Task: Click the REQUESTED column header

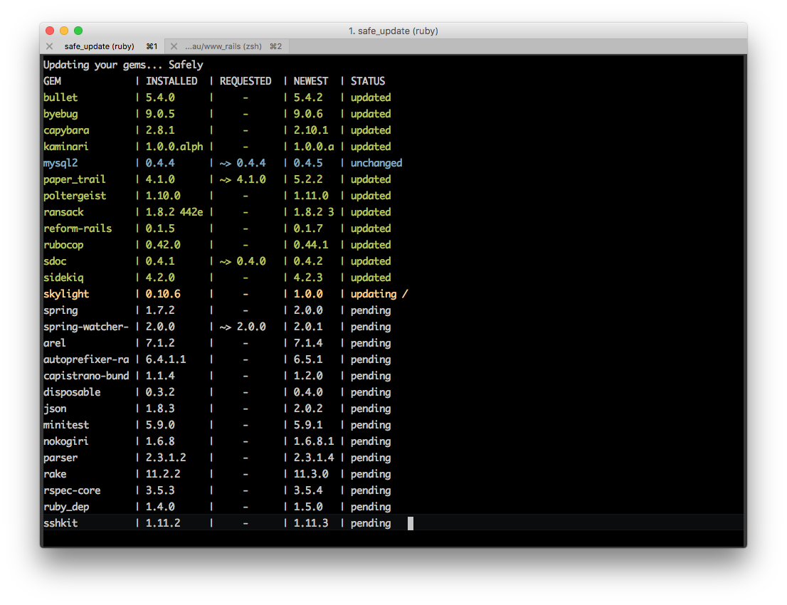Action: pyautogui.click(x=245, y=81)
